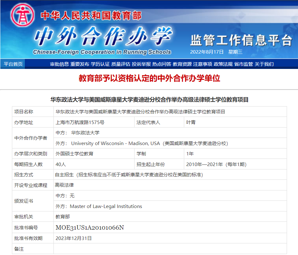Open the 投诉举报 navigation link

pos(141,64)
